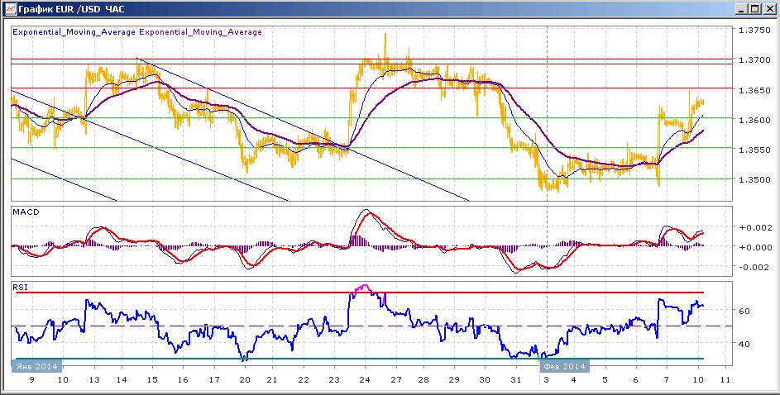Click date 31 on the time axis

tap(516, 379)
